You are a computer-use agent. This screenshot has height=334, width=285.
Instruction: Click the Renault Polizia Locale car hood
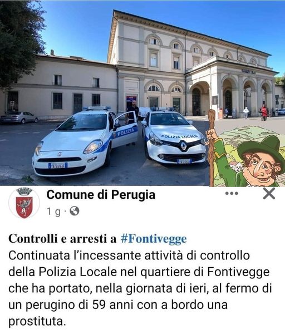(175, 133)
